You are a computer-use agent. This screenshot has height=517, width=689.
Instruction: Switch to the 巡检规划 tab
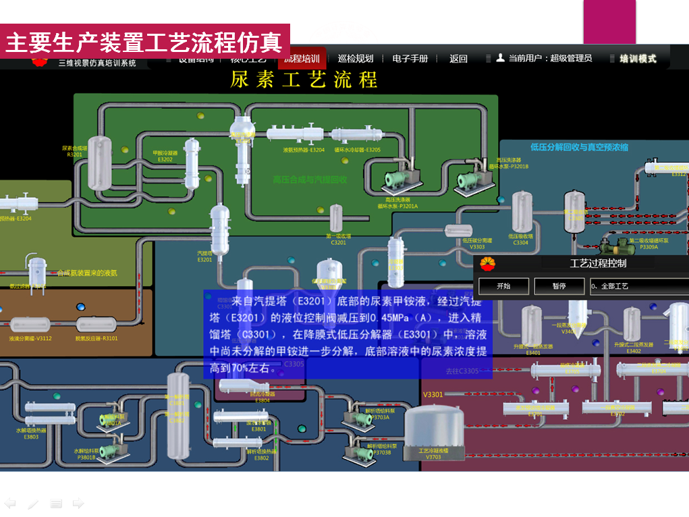(x=356, y=59)
